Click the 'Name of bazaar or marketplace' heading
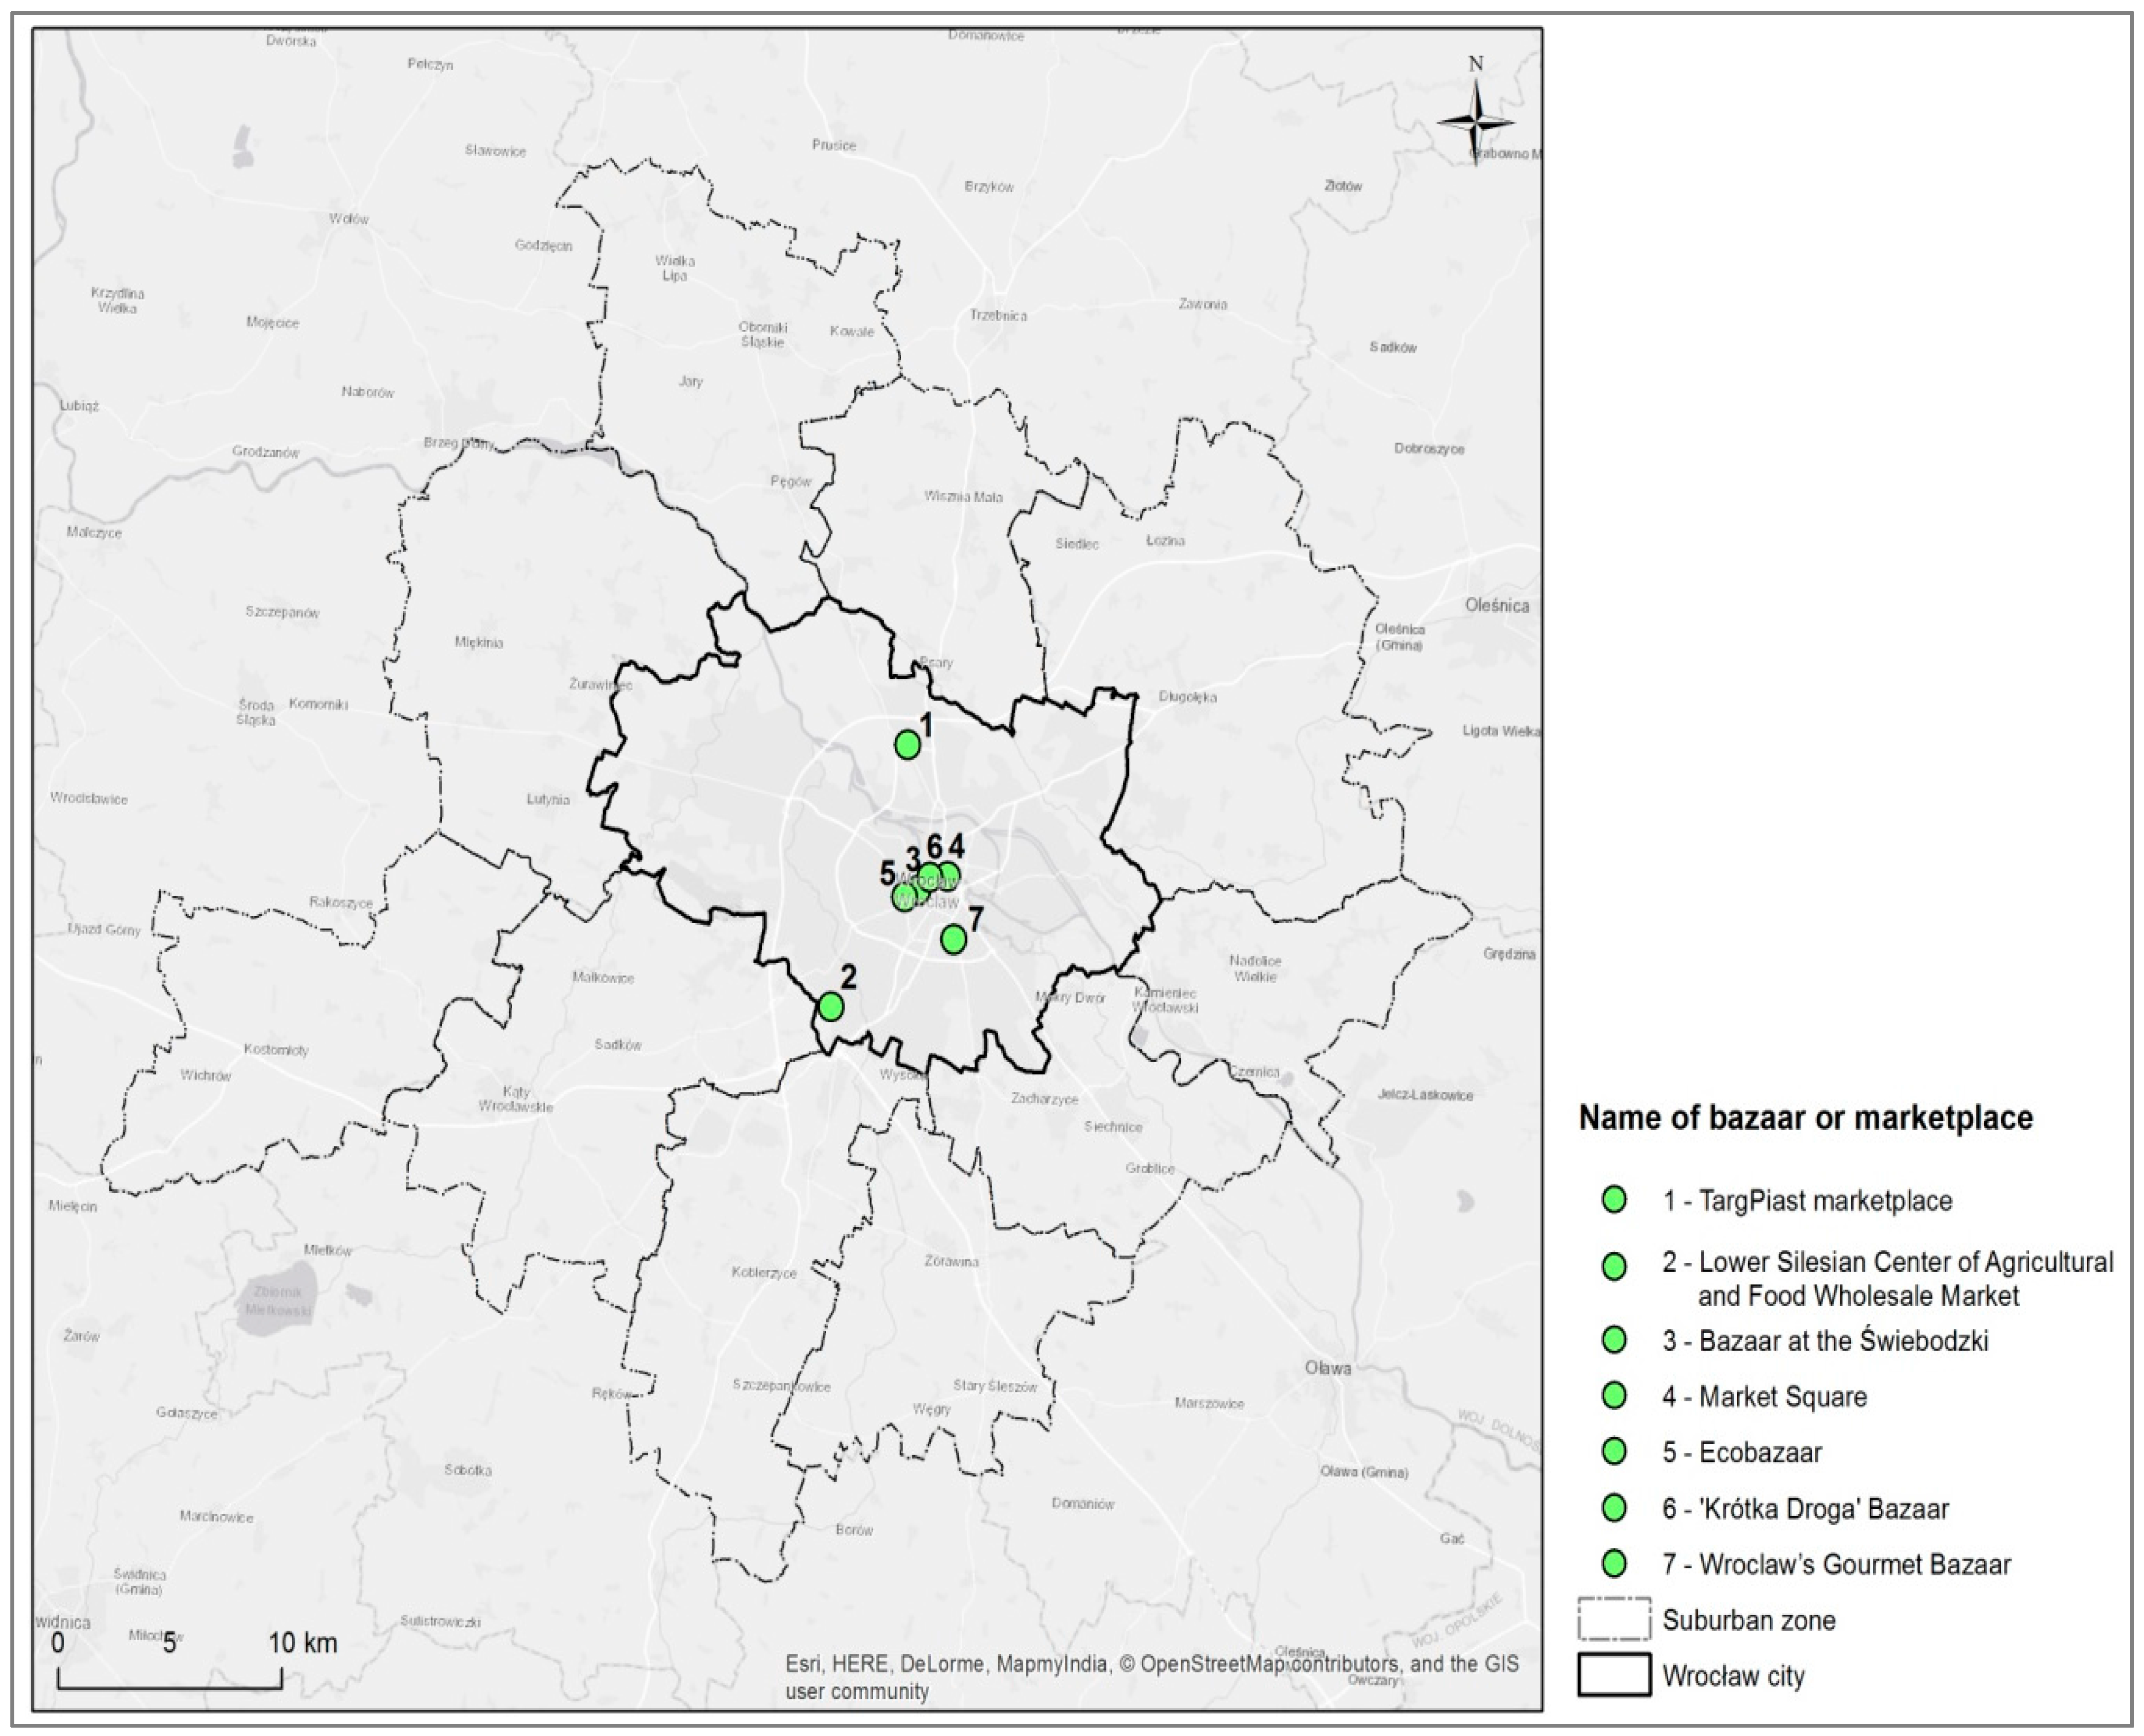Image resolution: width=2144 pixels, height=1736 pixels. point(1805,1117)
